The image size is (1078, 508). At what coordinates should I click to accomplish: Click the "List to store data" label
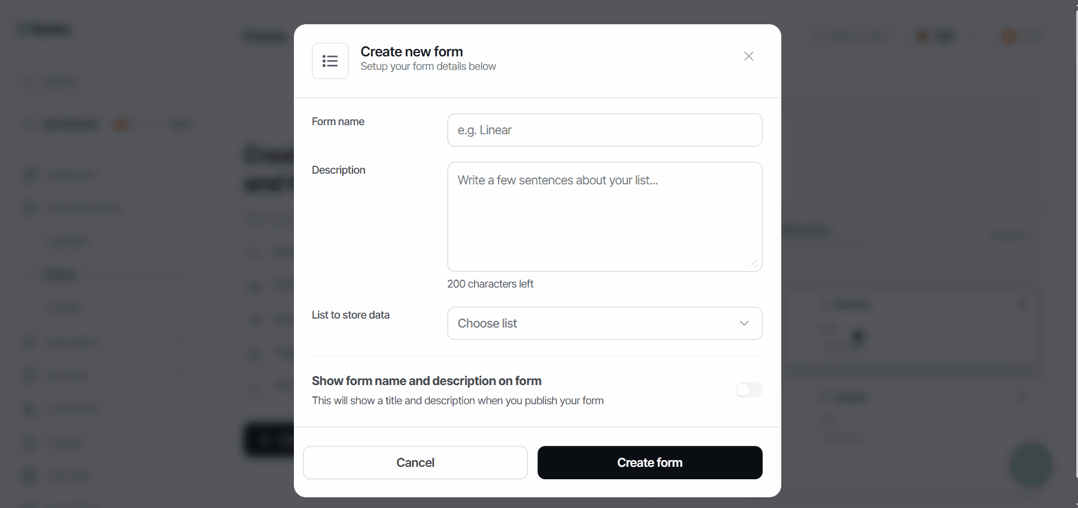pos(351,315)
